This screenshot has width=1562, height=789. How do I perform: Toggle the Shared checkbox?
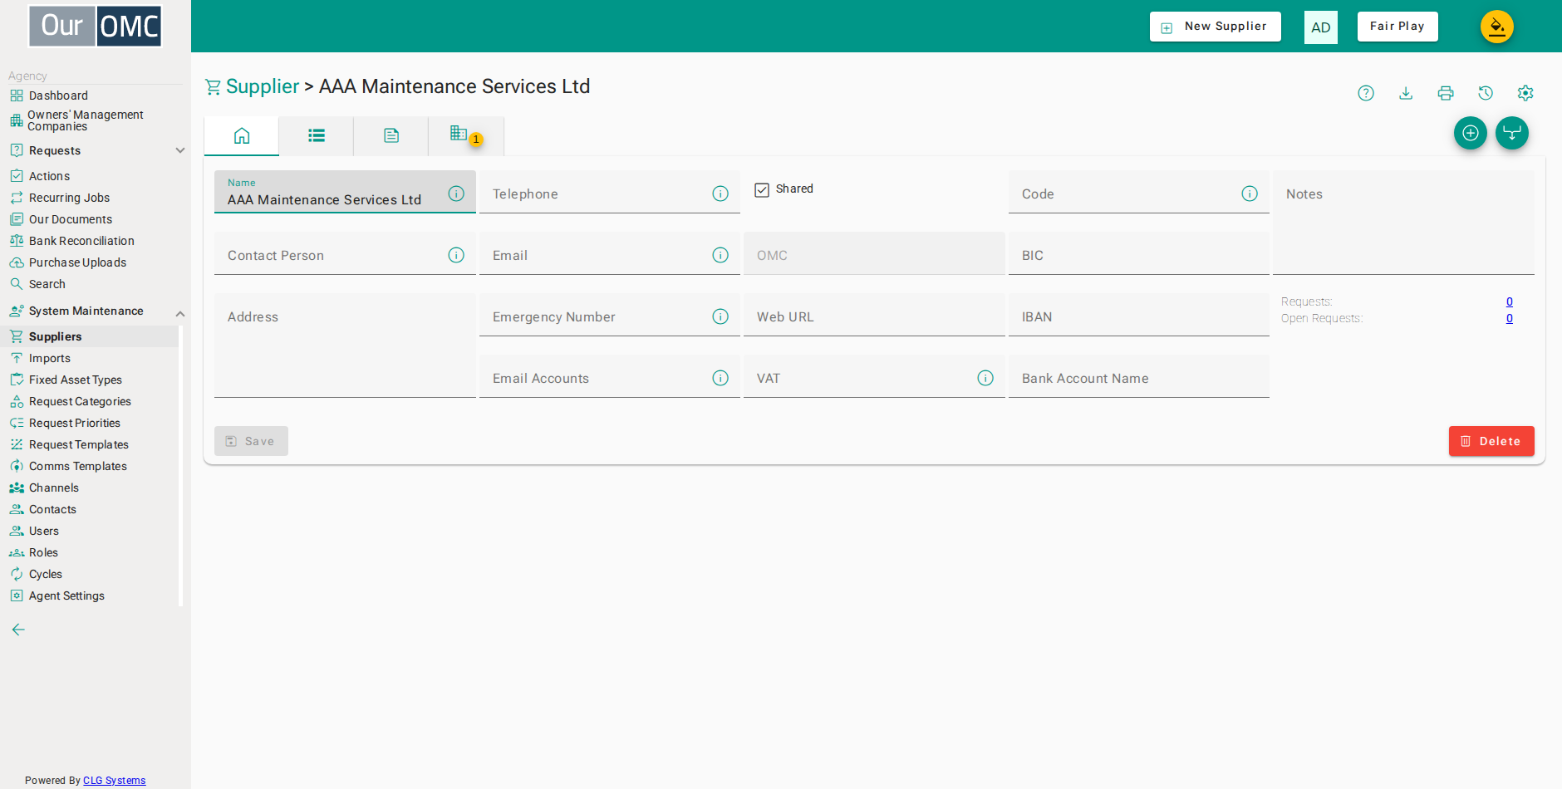(x=762, y=189)
